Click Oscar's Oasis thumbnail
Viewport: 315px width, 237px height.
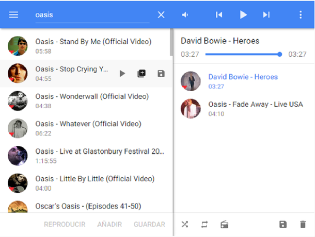18,207
